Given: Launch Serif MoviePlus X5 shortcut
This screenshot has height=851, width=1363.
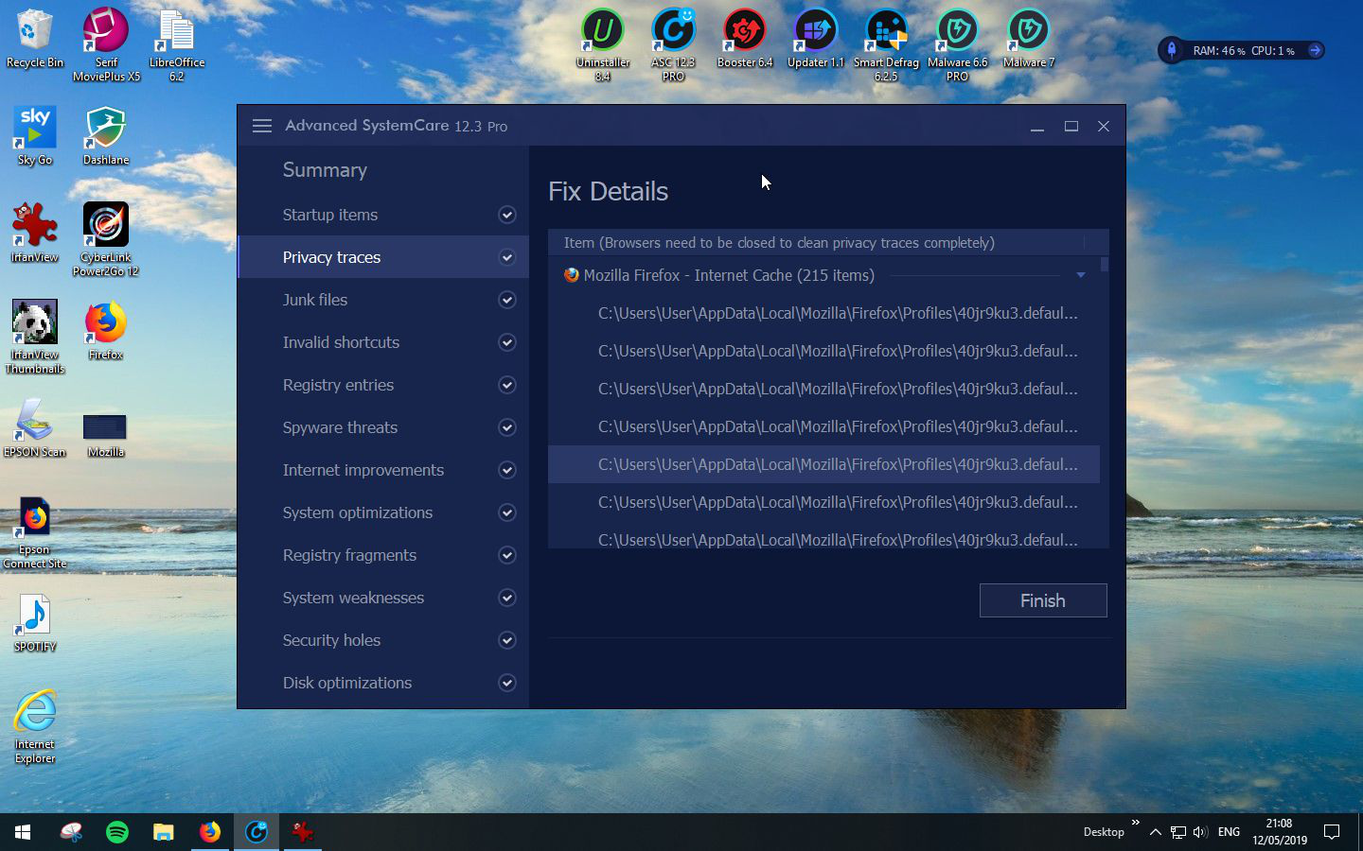Looking at the screenshot, I should (x=106, y=44).
